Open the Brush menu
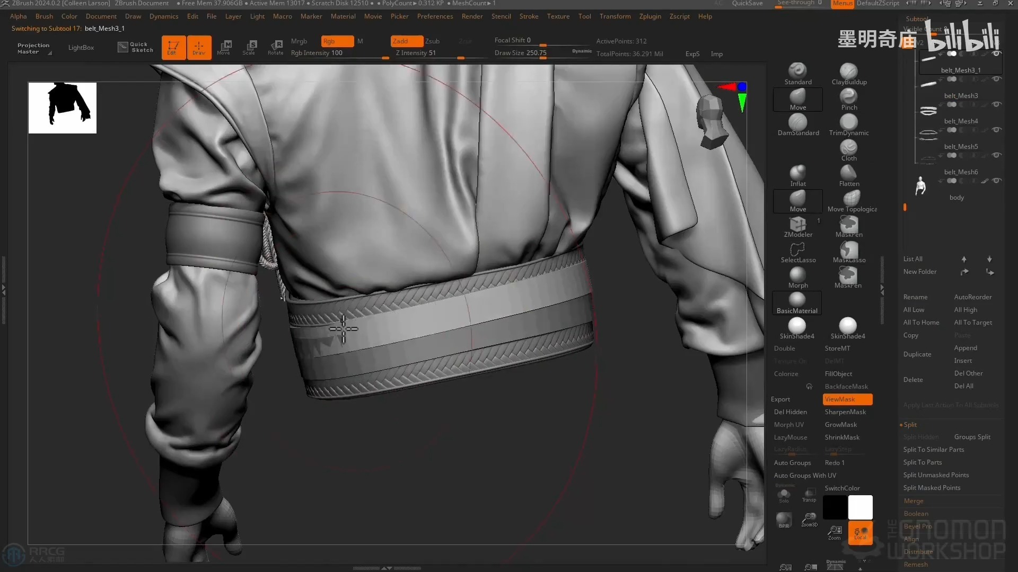Image resolution: width=1018 pixels, height=572 pixels. [x=44, y=16]
